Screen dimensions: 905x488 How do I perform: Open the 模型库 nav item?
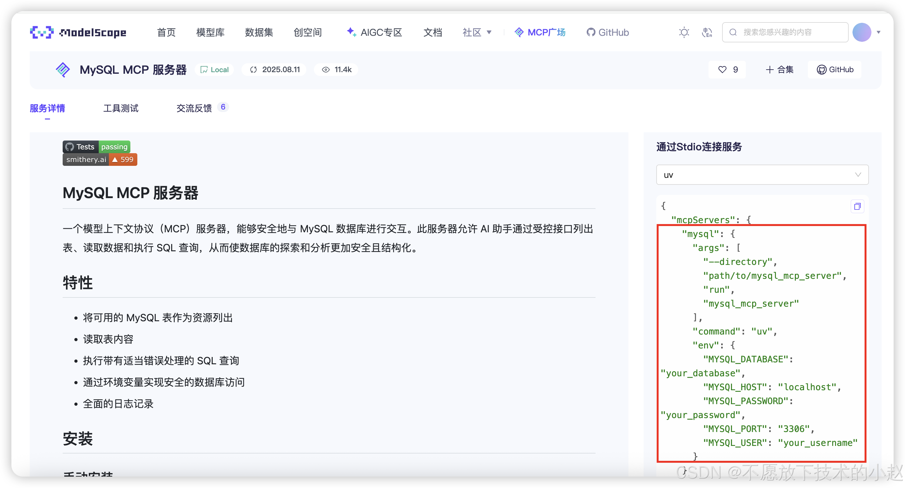pos(210,32)
